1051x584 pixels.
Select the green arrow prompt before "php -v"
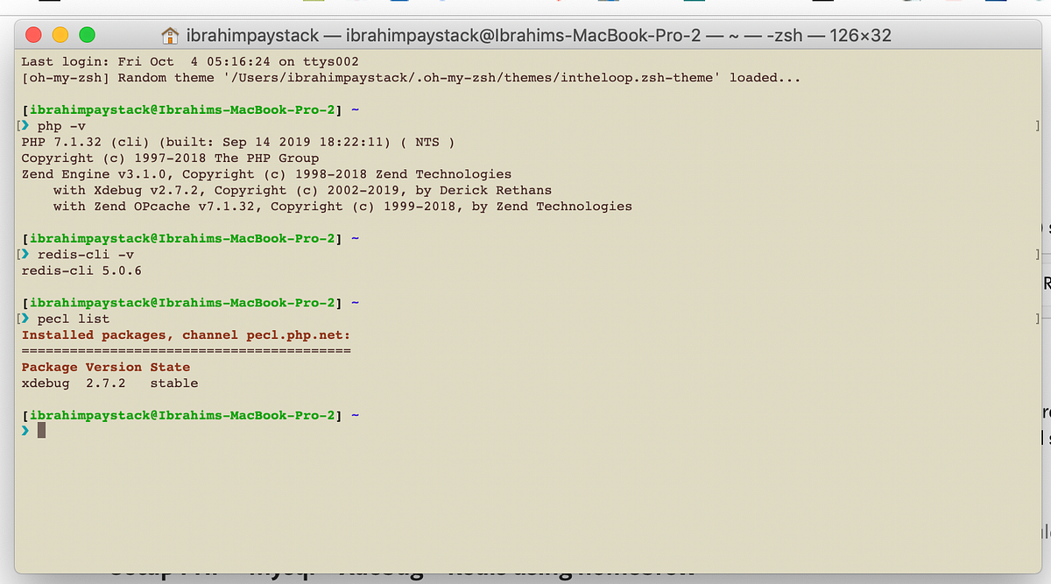coord(26,125)
